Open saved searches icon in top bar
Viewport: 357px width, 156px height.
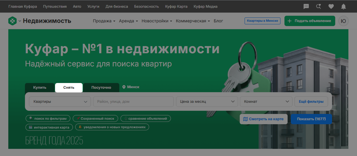pyautogui.click(x=318, y=6)
